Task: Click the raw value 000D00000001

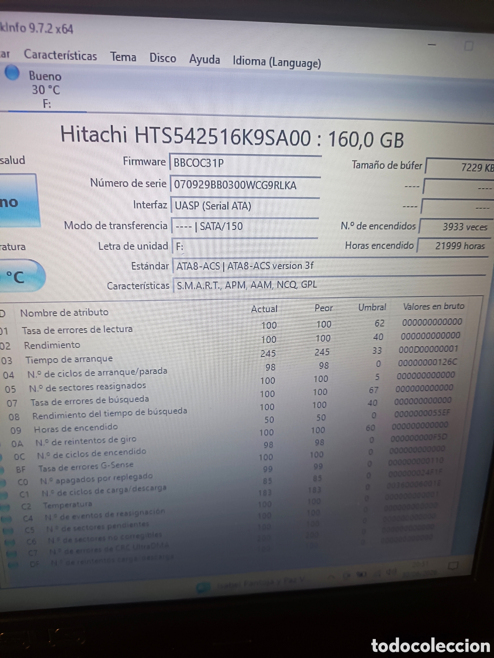Action: click(428, 349)
